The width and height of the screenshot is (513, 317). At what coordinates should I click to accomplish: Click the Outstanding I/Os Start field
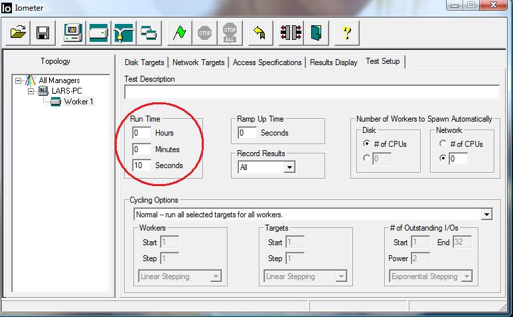[x=420, y=243]
